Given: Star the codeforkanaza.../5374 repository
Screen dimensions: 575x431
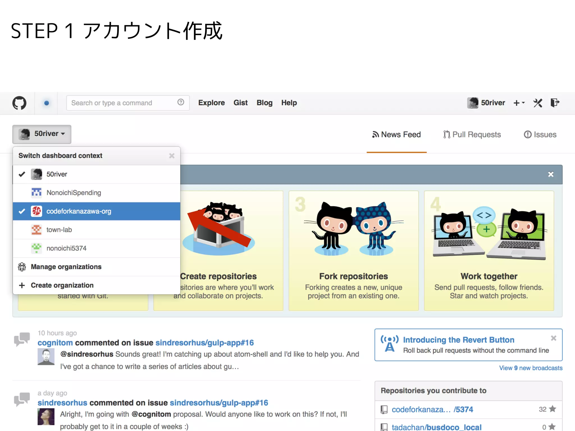Looking at the screenshot, I should [x=552, y=409].
